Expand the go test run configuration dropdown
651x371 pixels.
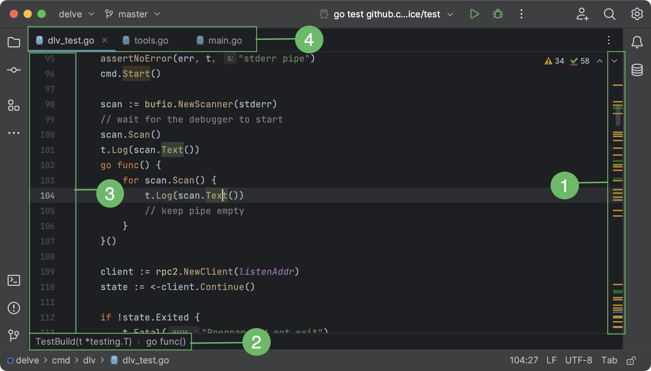pos(450,14)
